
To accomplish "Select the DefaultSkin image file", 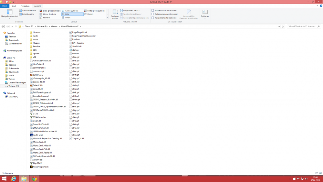I will point(38,85).
